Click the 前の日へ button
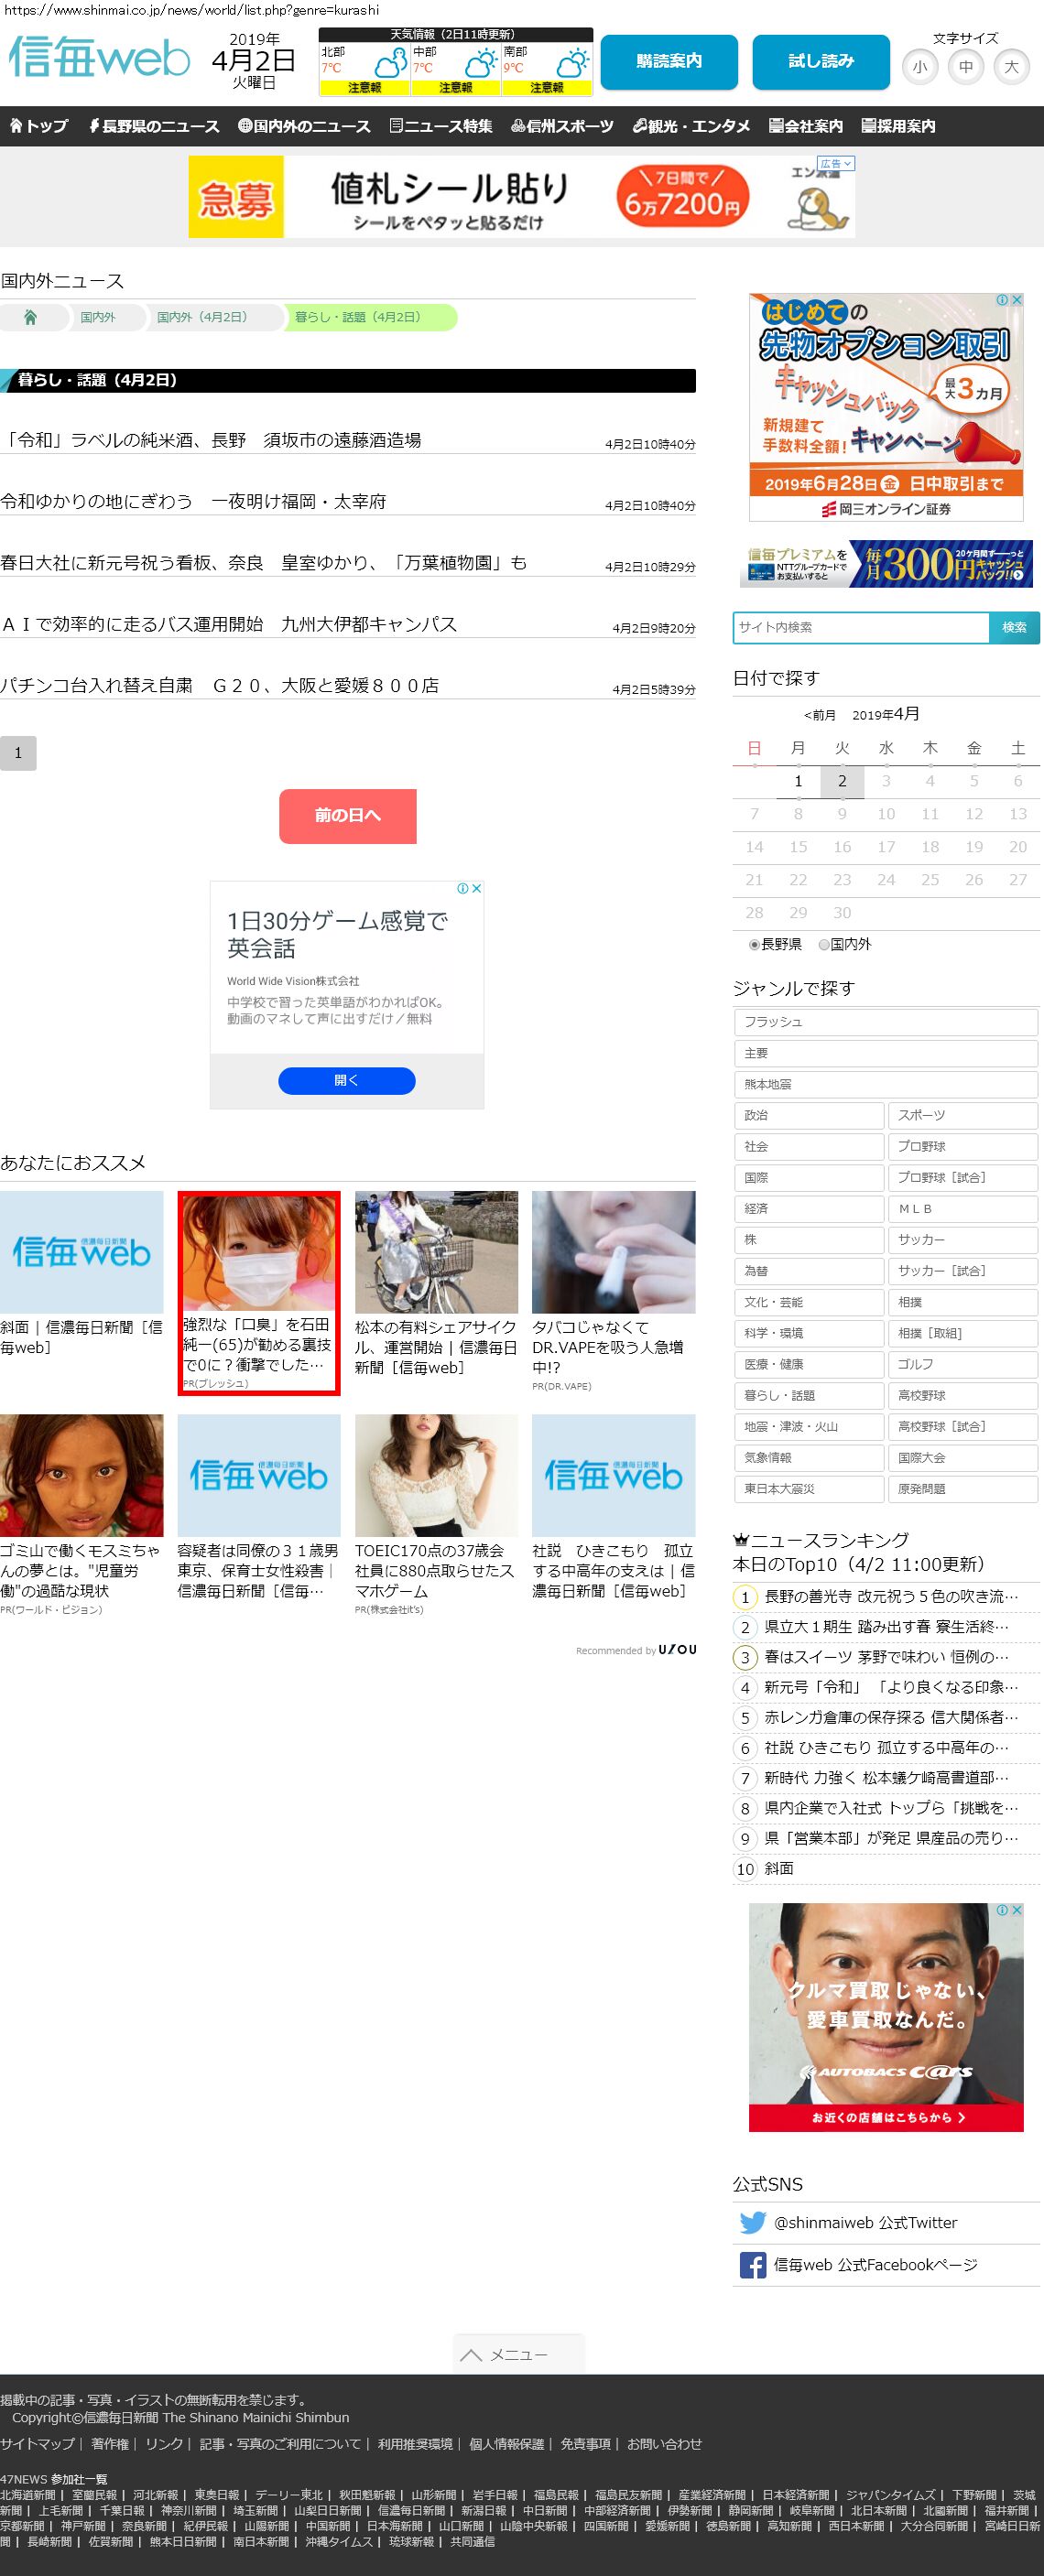 coord(347,815)
